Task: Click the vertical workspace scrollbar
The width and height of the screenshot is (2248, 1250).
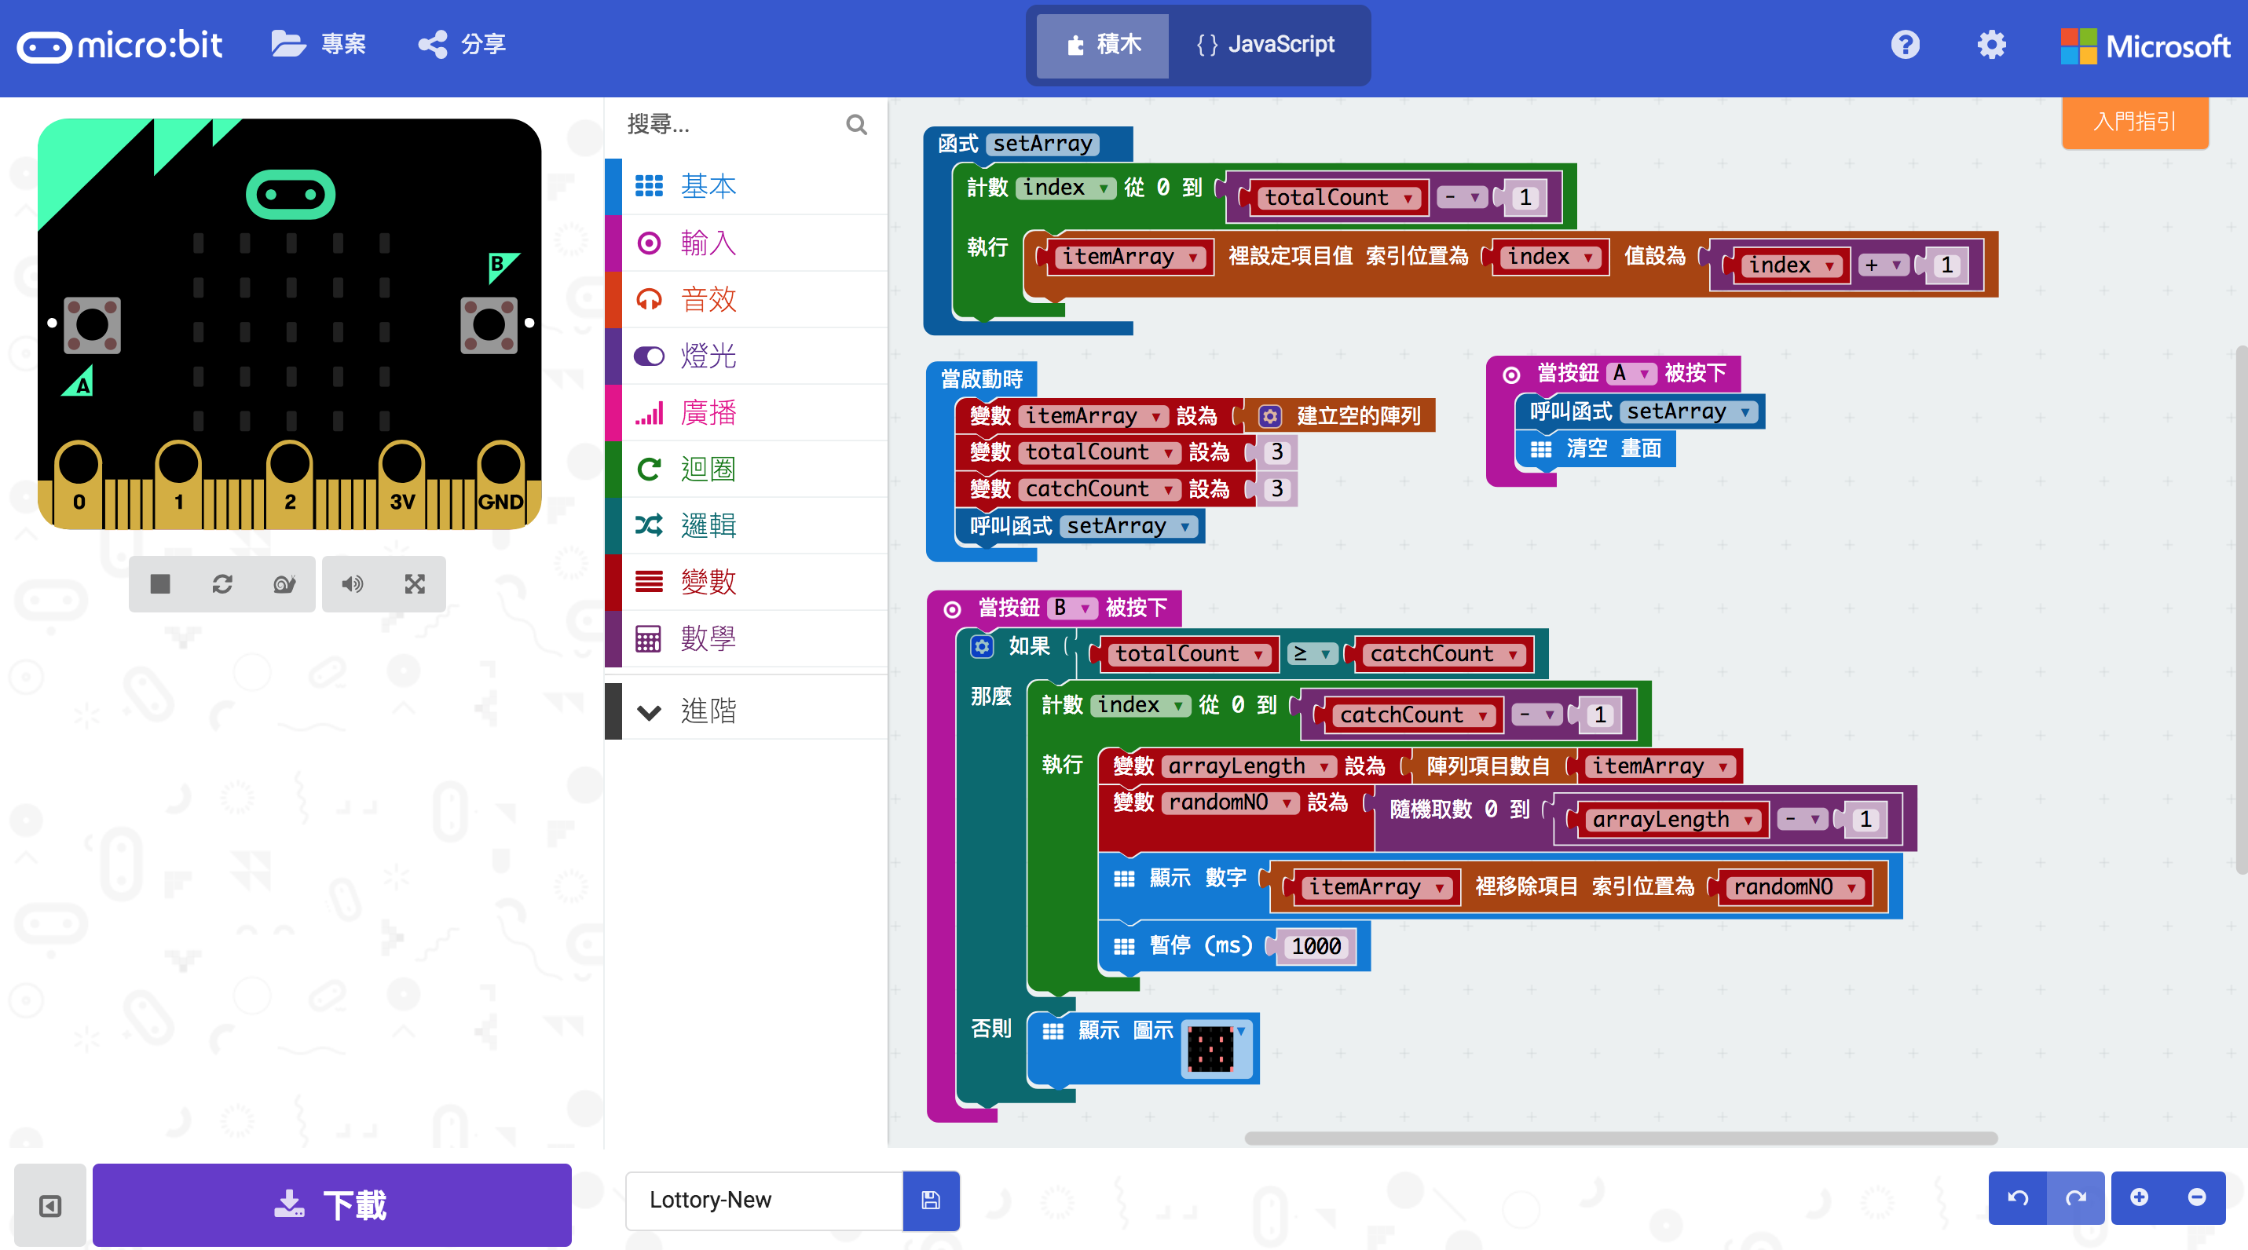Action: 2242,611
